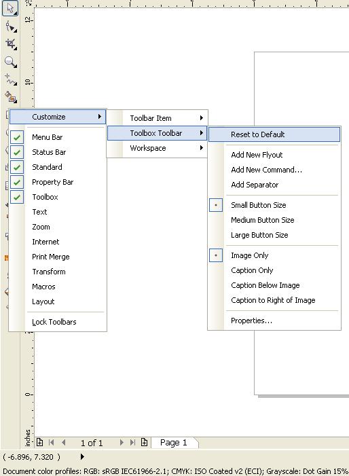Enable the Text toolbar
Viewport: 349px width, 476px height.
coord(58,212)
